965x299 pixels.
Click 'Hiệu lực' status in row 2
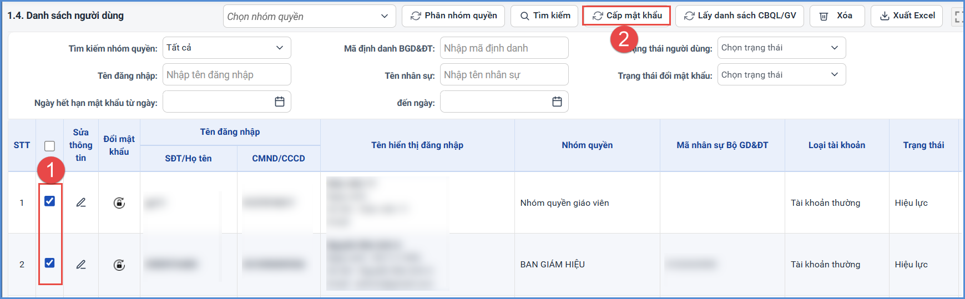click(911, 265)
